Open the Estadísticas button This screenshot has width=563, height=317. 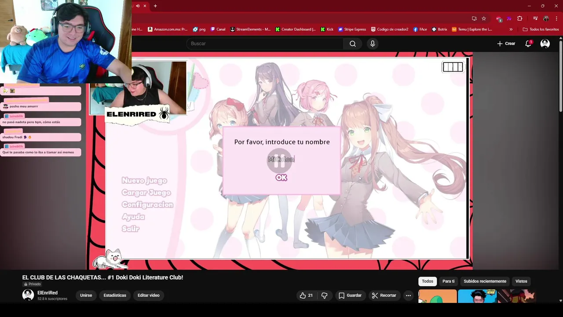tap(115, 295)
